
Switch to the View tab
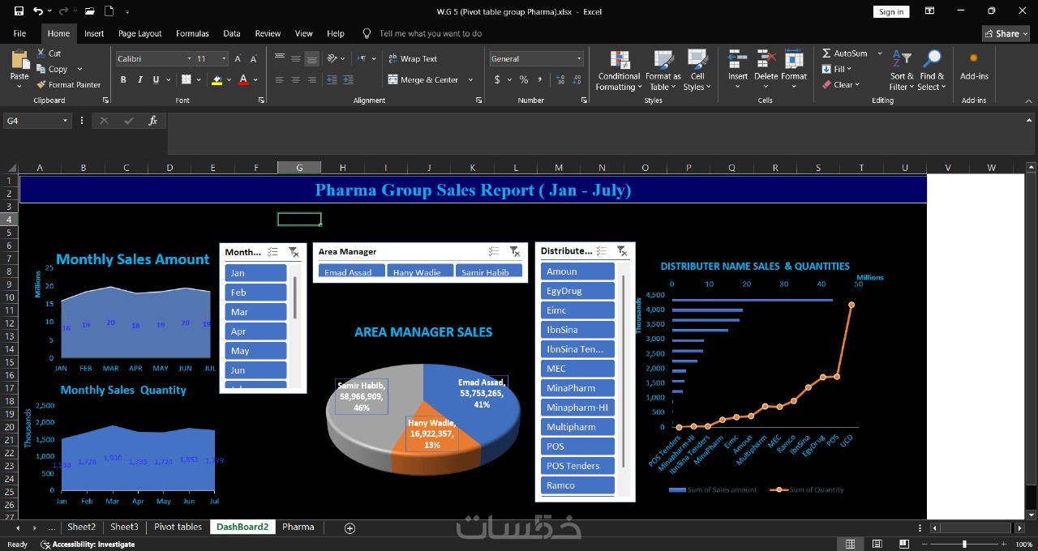[303, 33]
